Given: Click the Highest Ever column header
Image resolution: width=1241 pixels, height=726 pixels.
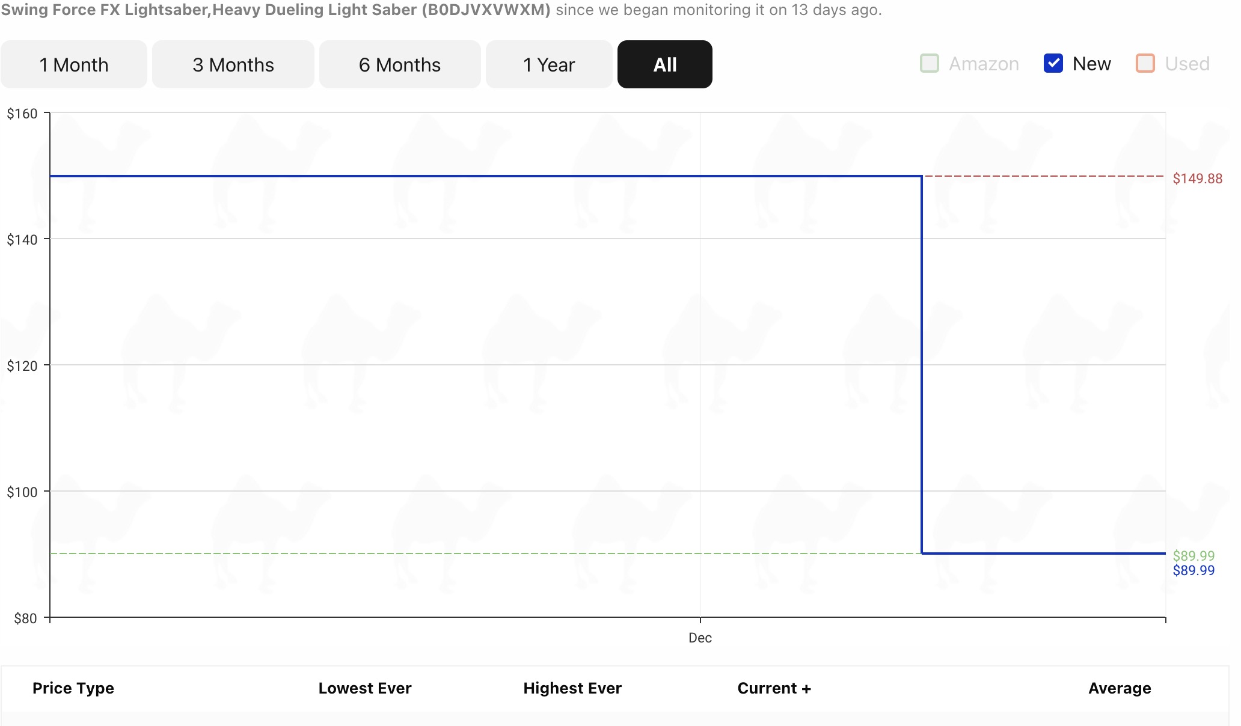Looking at the screenshot, I should tap(572, 688).
